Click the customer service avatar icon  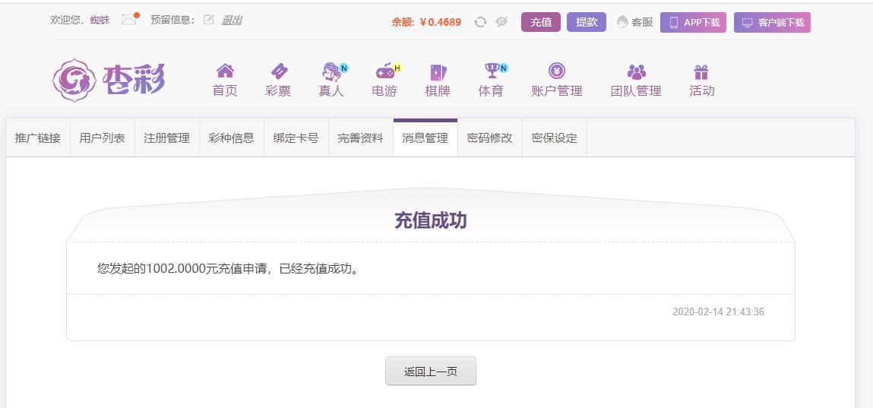coord(622,22)
